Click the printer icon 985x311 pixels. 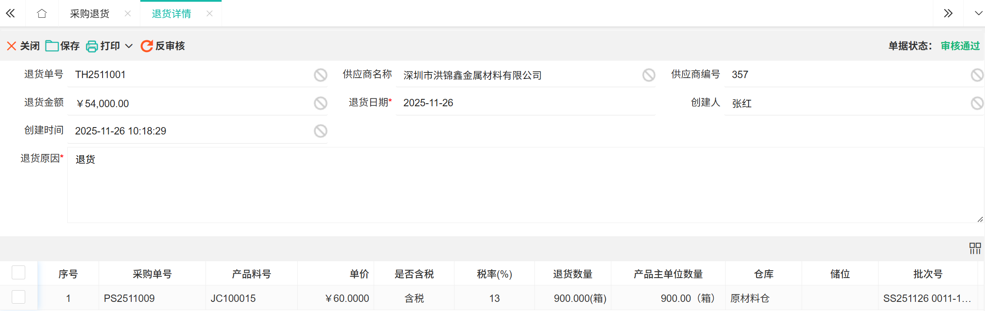(x=92, y=46)
